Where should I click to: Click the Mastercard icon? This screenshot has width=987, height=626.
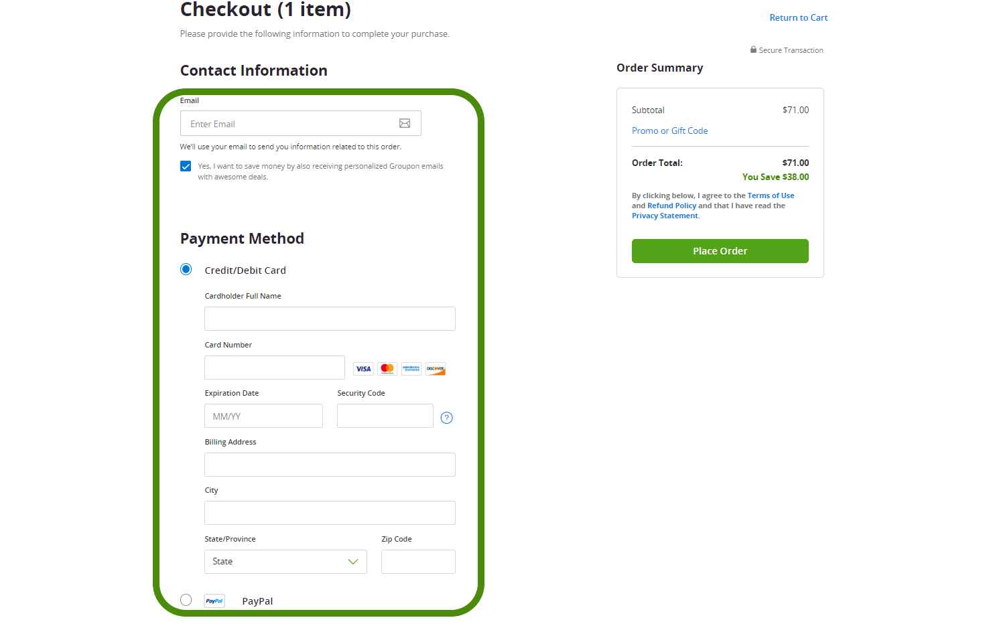[387, 368]
